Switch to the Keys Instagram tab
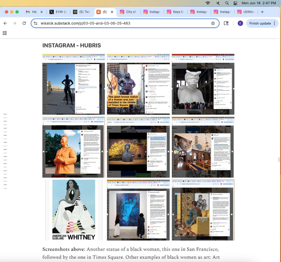This screenshot has width=281, height=262. coord(176,12)
